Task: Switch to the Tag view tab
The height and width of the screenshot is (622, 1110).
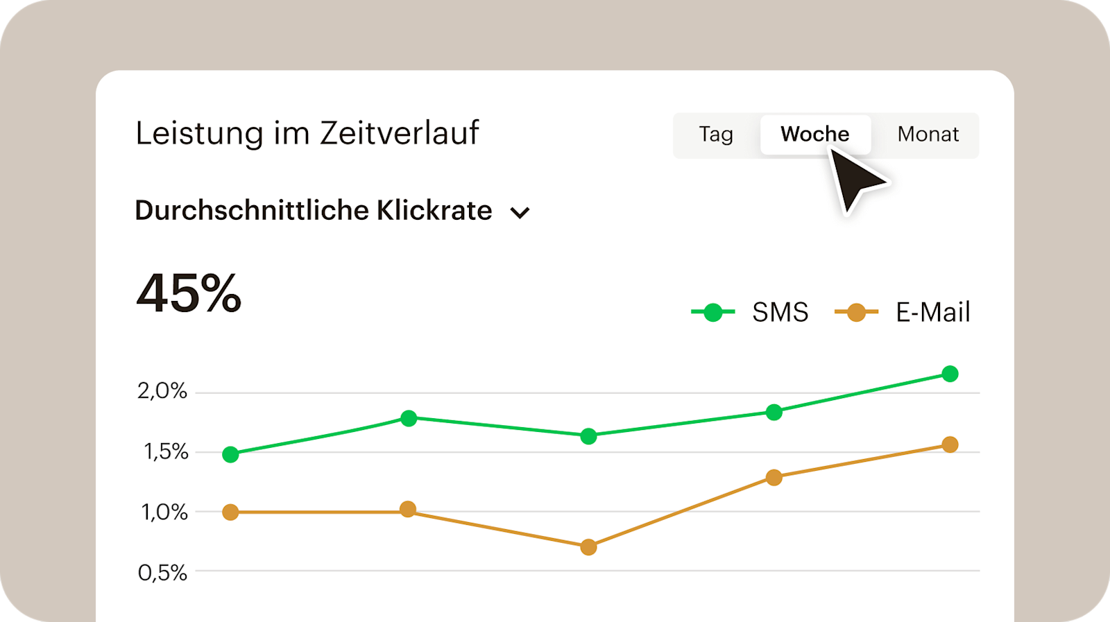Action: [715, 135]
